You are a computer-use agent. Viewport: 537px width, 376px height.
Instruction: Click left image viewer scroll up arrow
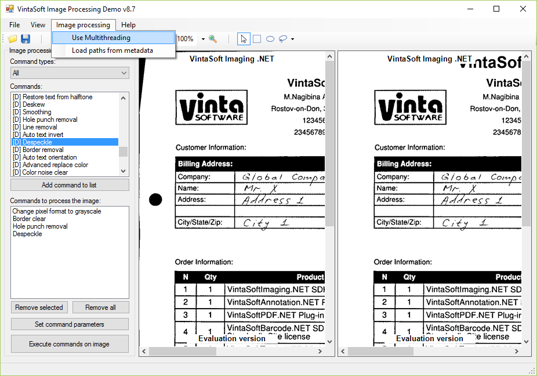pyautogui.click(x=329, y=56)
